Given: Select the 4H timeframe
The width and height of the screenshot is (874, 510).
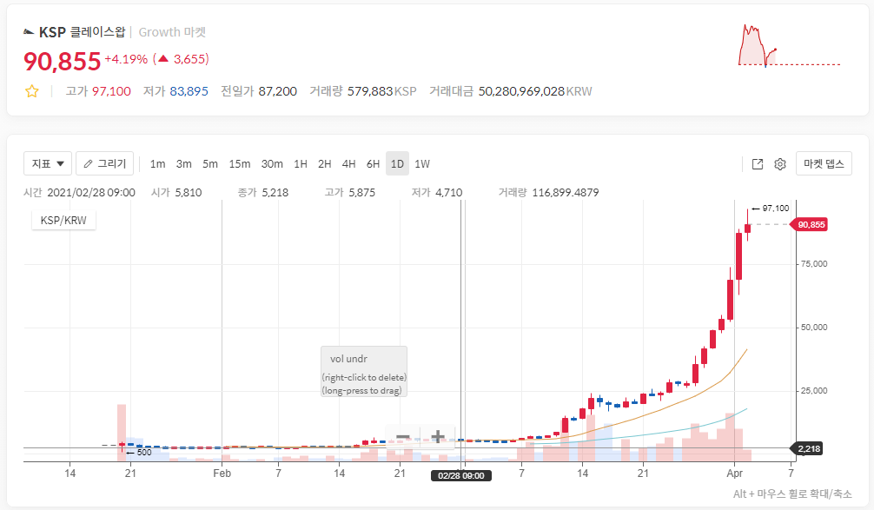Looking at the screenshot, I should [x=349, y=164].
